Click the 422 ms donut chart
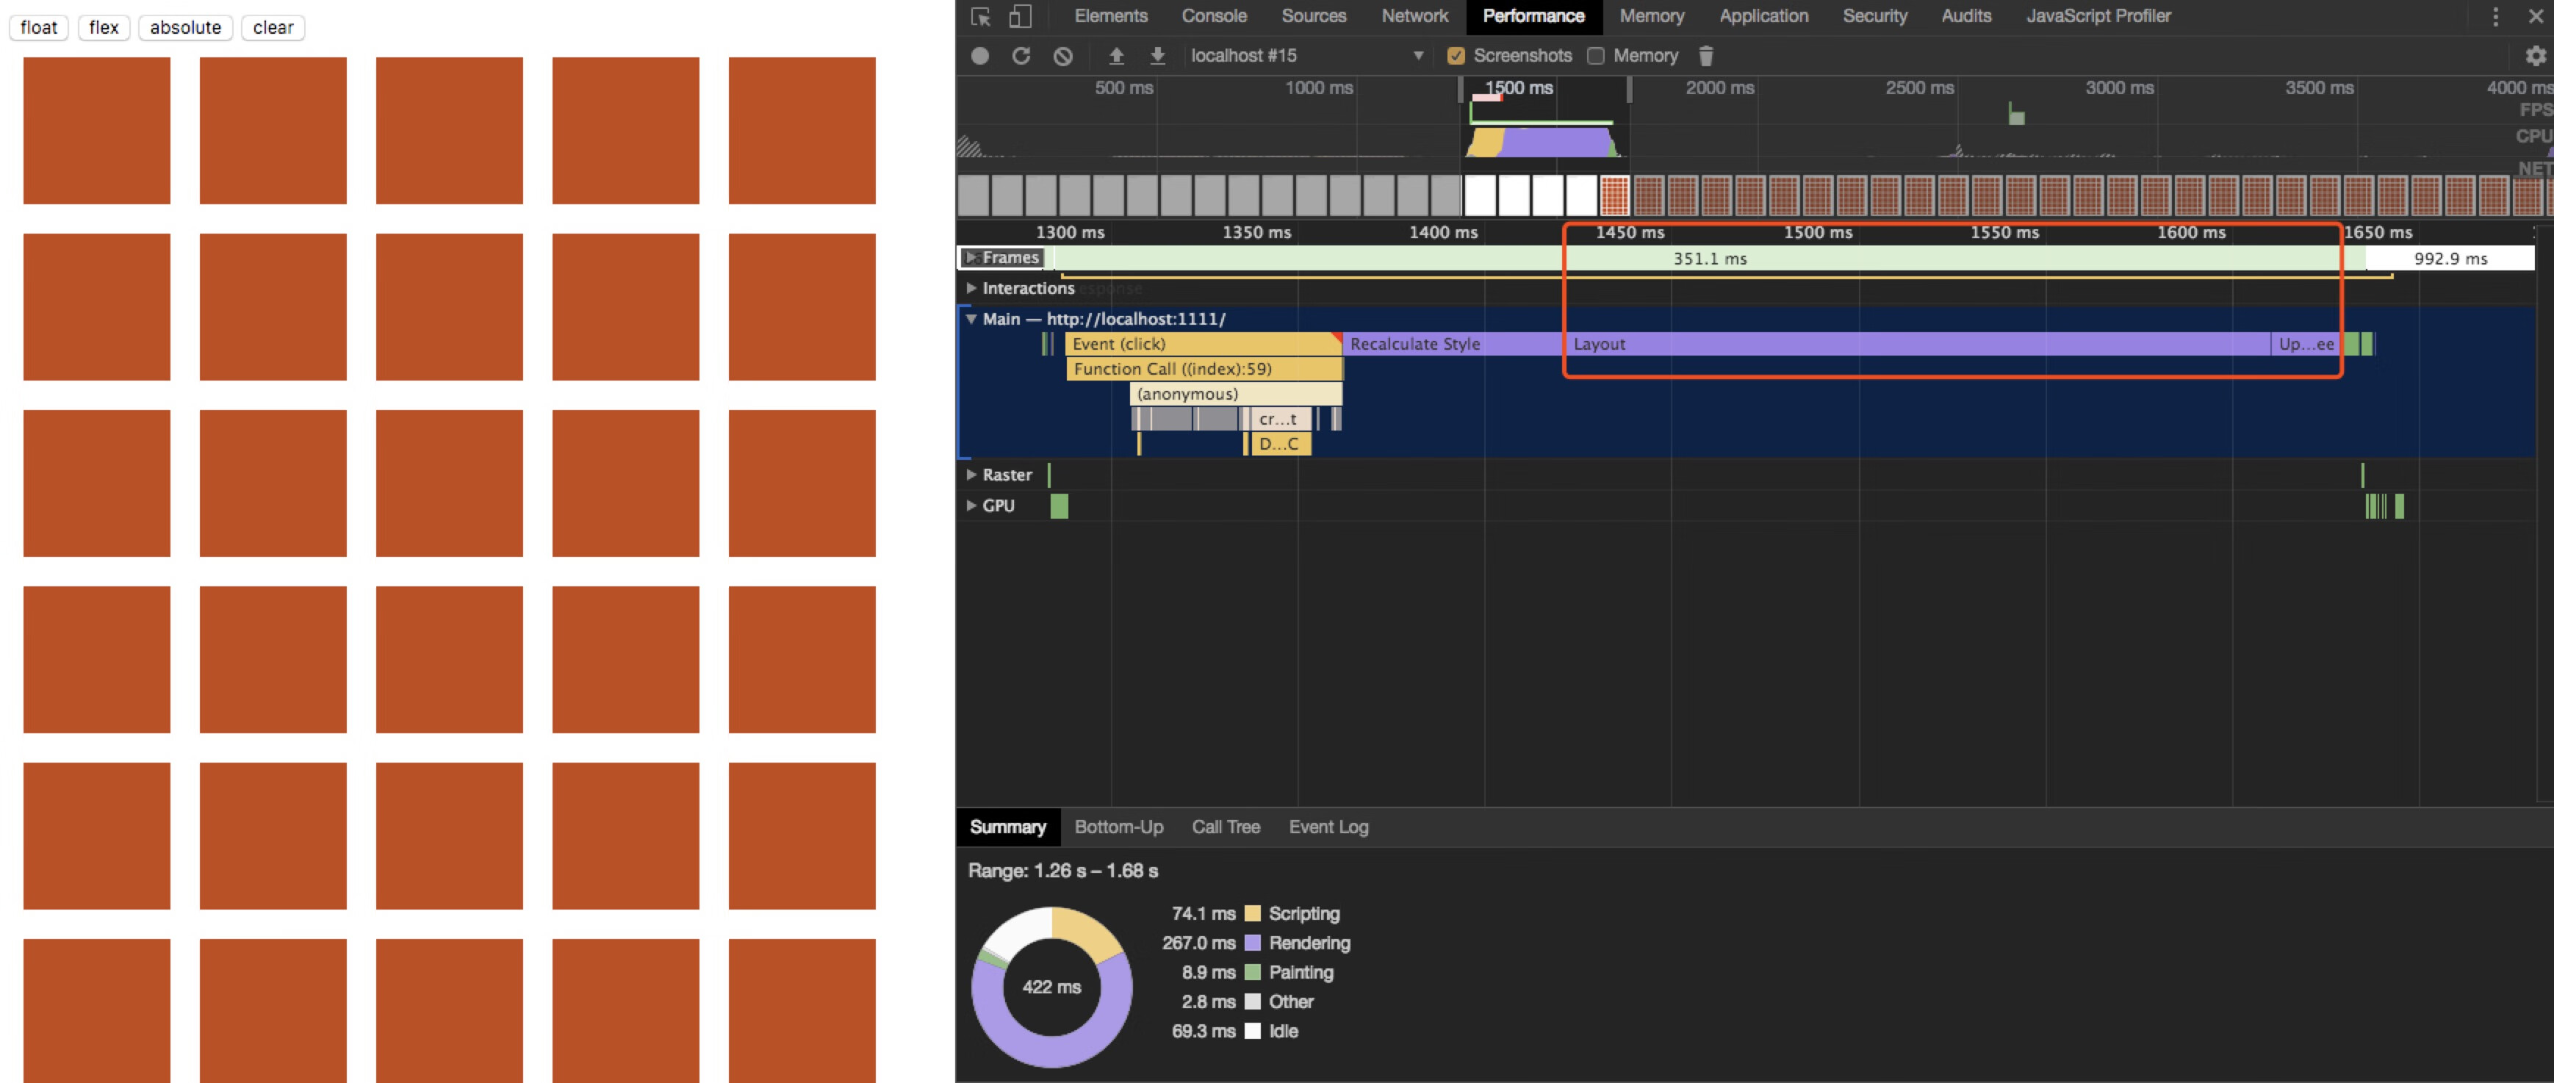This screenshot has width=2554, height=1083. pos(1052,987)
